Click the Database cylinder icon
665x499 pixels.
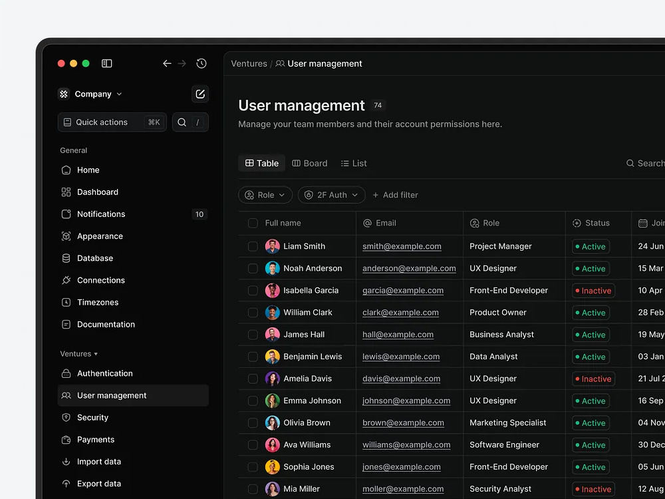tap(66, 258)
